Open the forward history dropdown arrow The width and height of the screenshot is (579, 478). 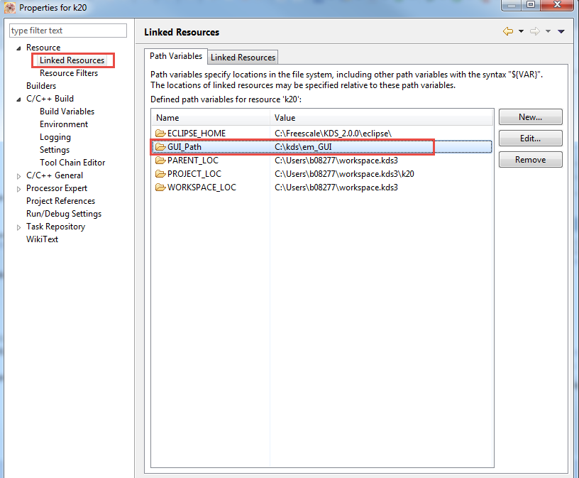tap(548, 31)
